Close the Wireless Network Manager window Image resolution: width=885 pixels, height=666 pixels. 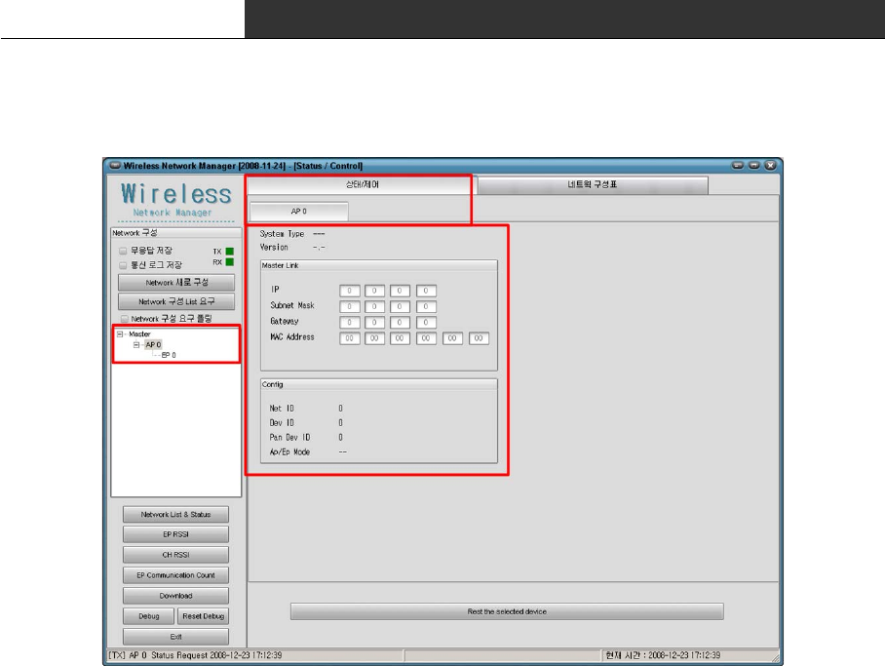point(770,166)
